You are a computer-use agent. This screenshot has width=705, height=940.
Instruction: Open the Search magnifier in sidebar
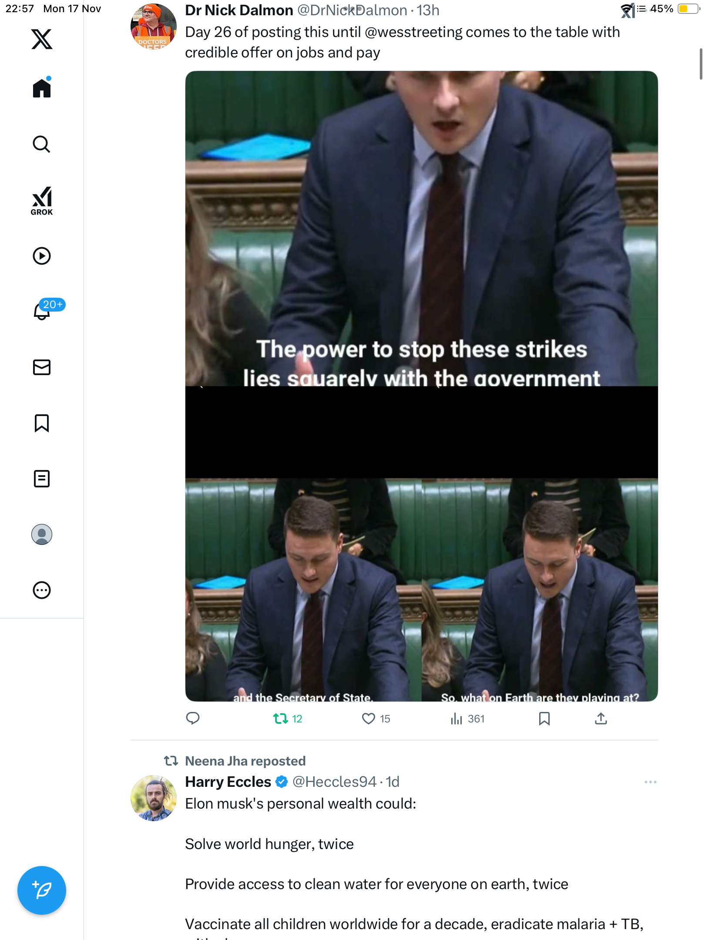(x=42, y=144)
